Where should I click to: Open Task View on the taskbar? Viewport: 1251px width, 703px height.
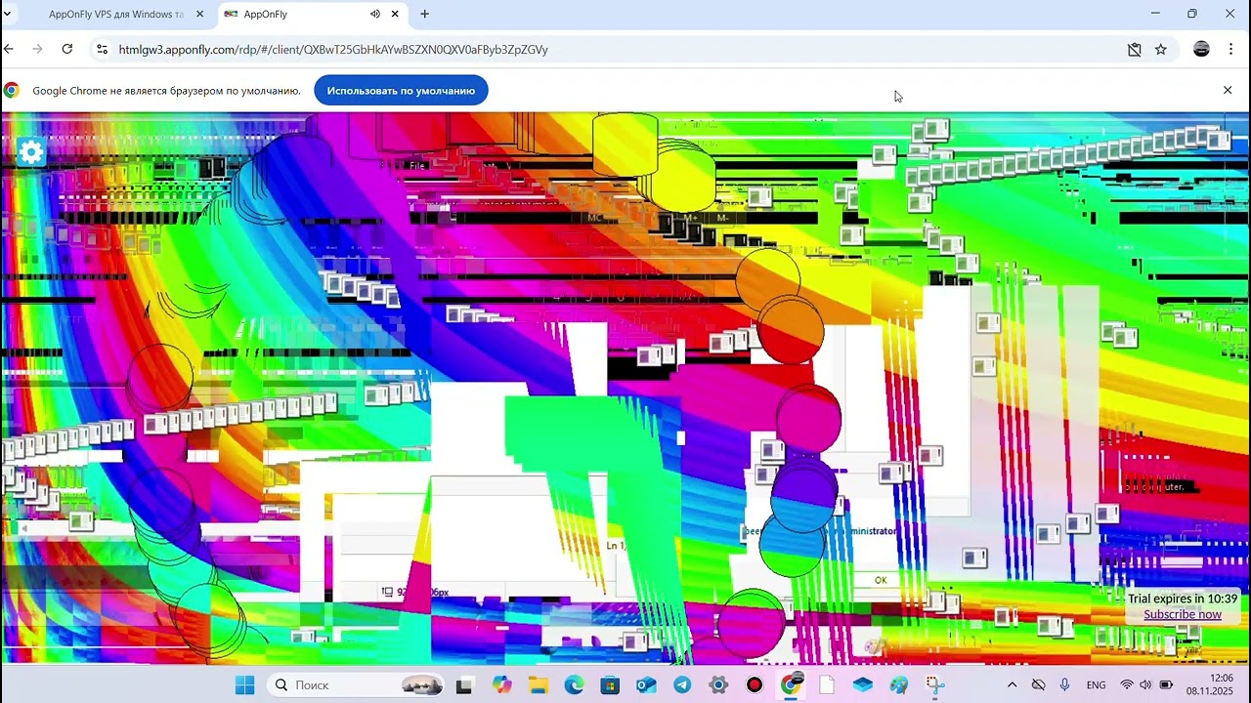point(464,685)
